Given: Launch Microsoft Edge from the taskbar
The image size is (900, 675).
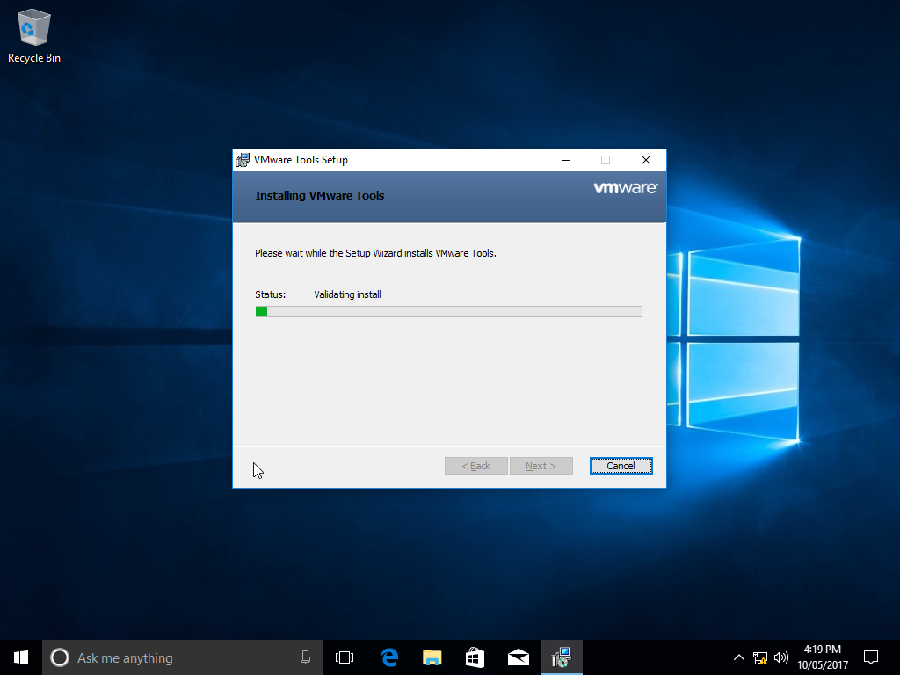Looking at the screenshot, I should pyautogui.click(x=388, y=657).
